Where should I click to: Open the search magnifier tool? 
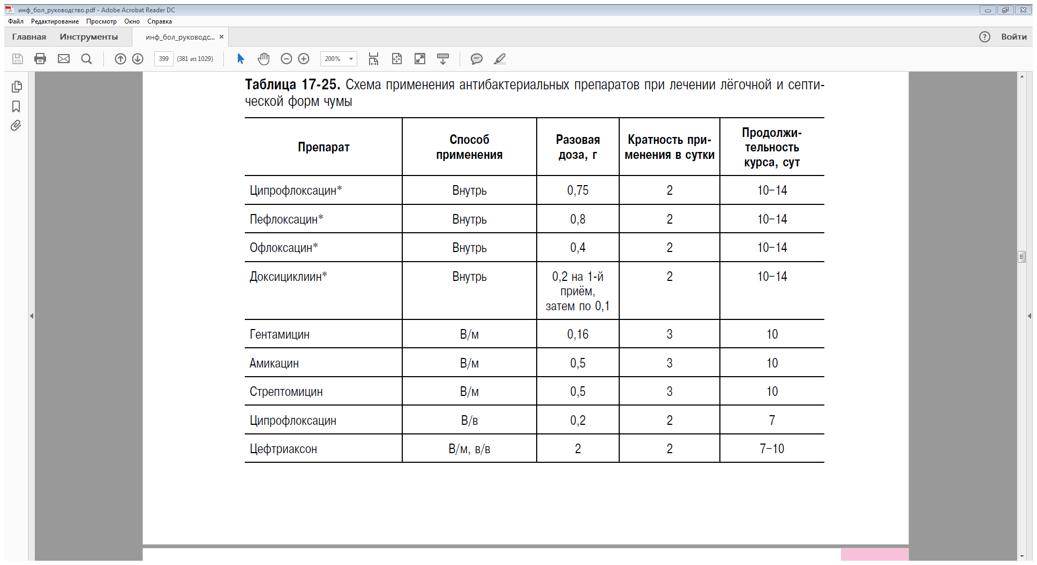(86, 59)
